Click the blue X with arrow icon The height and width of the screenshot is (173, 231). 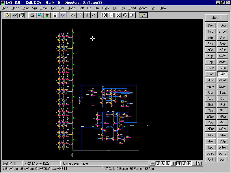pyautogui.click(x=62, y=15)
